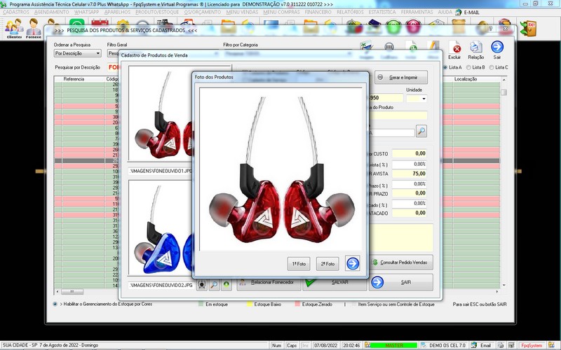Click the AVISTA value field showing 75,00
Viewport: 561px width, 350px height.
click(x=410, y=174)
